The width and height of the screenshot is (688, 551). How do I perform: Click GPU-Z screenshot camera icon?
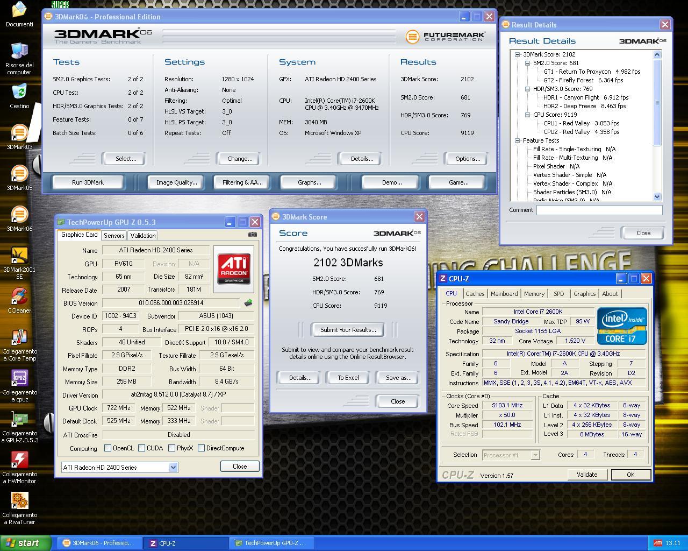pos(253,235)
